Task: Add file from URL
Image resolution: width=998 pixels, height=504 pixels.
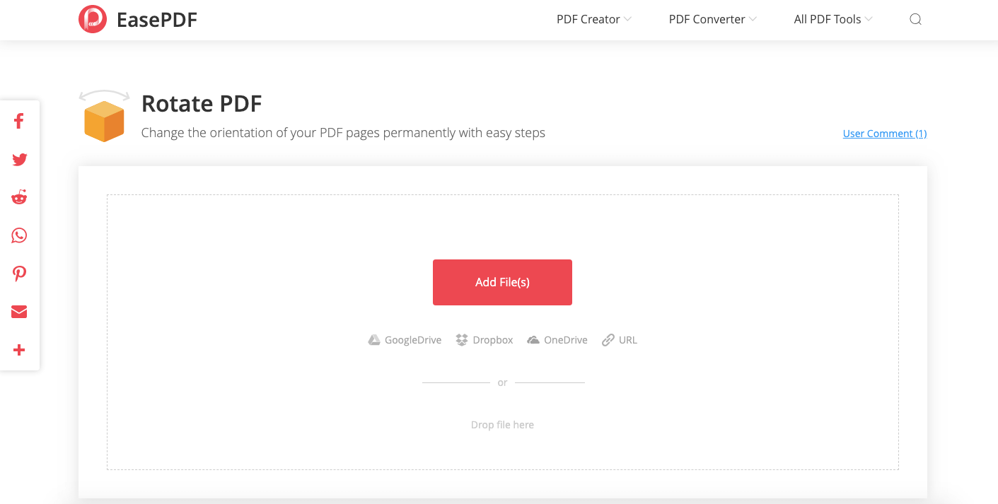Action: (620, 340)
